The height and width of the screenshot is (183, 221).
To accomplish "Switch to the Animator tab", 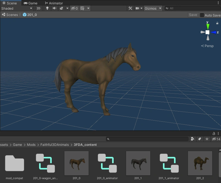I will tap(54, 3).
